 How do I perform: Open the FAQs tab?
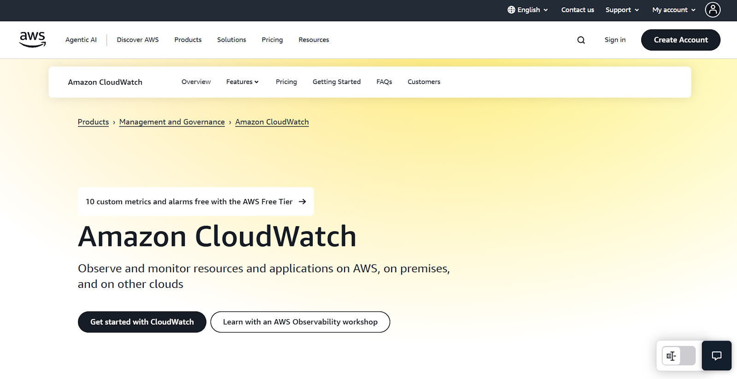[x=384, y=82]
